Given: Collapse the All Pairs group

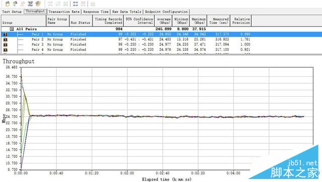Looking at the screenshot, I should point(12,29).
